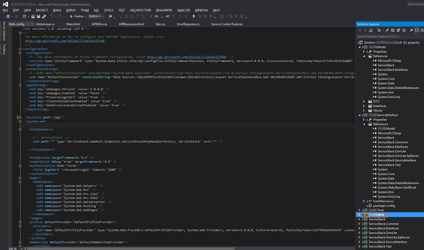Click the Navigate Backward arrow in toolbar

(x=8, y=16)
